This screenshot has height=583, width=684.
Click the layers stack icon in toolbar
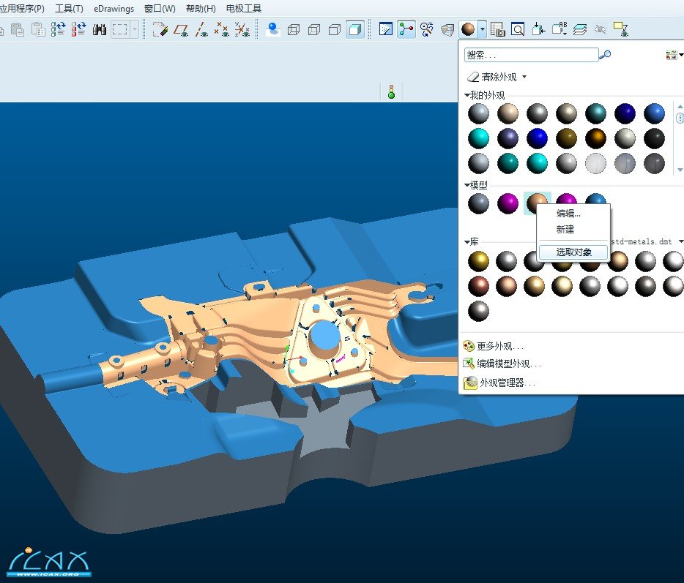(580, 30)
